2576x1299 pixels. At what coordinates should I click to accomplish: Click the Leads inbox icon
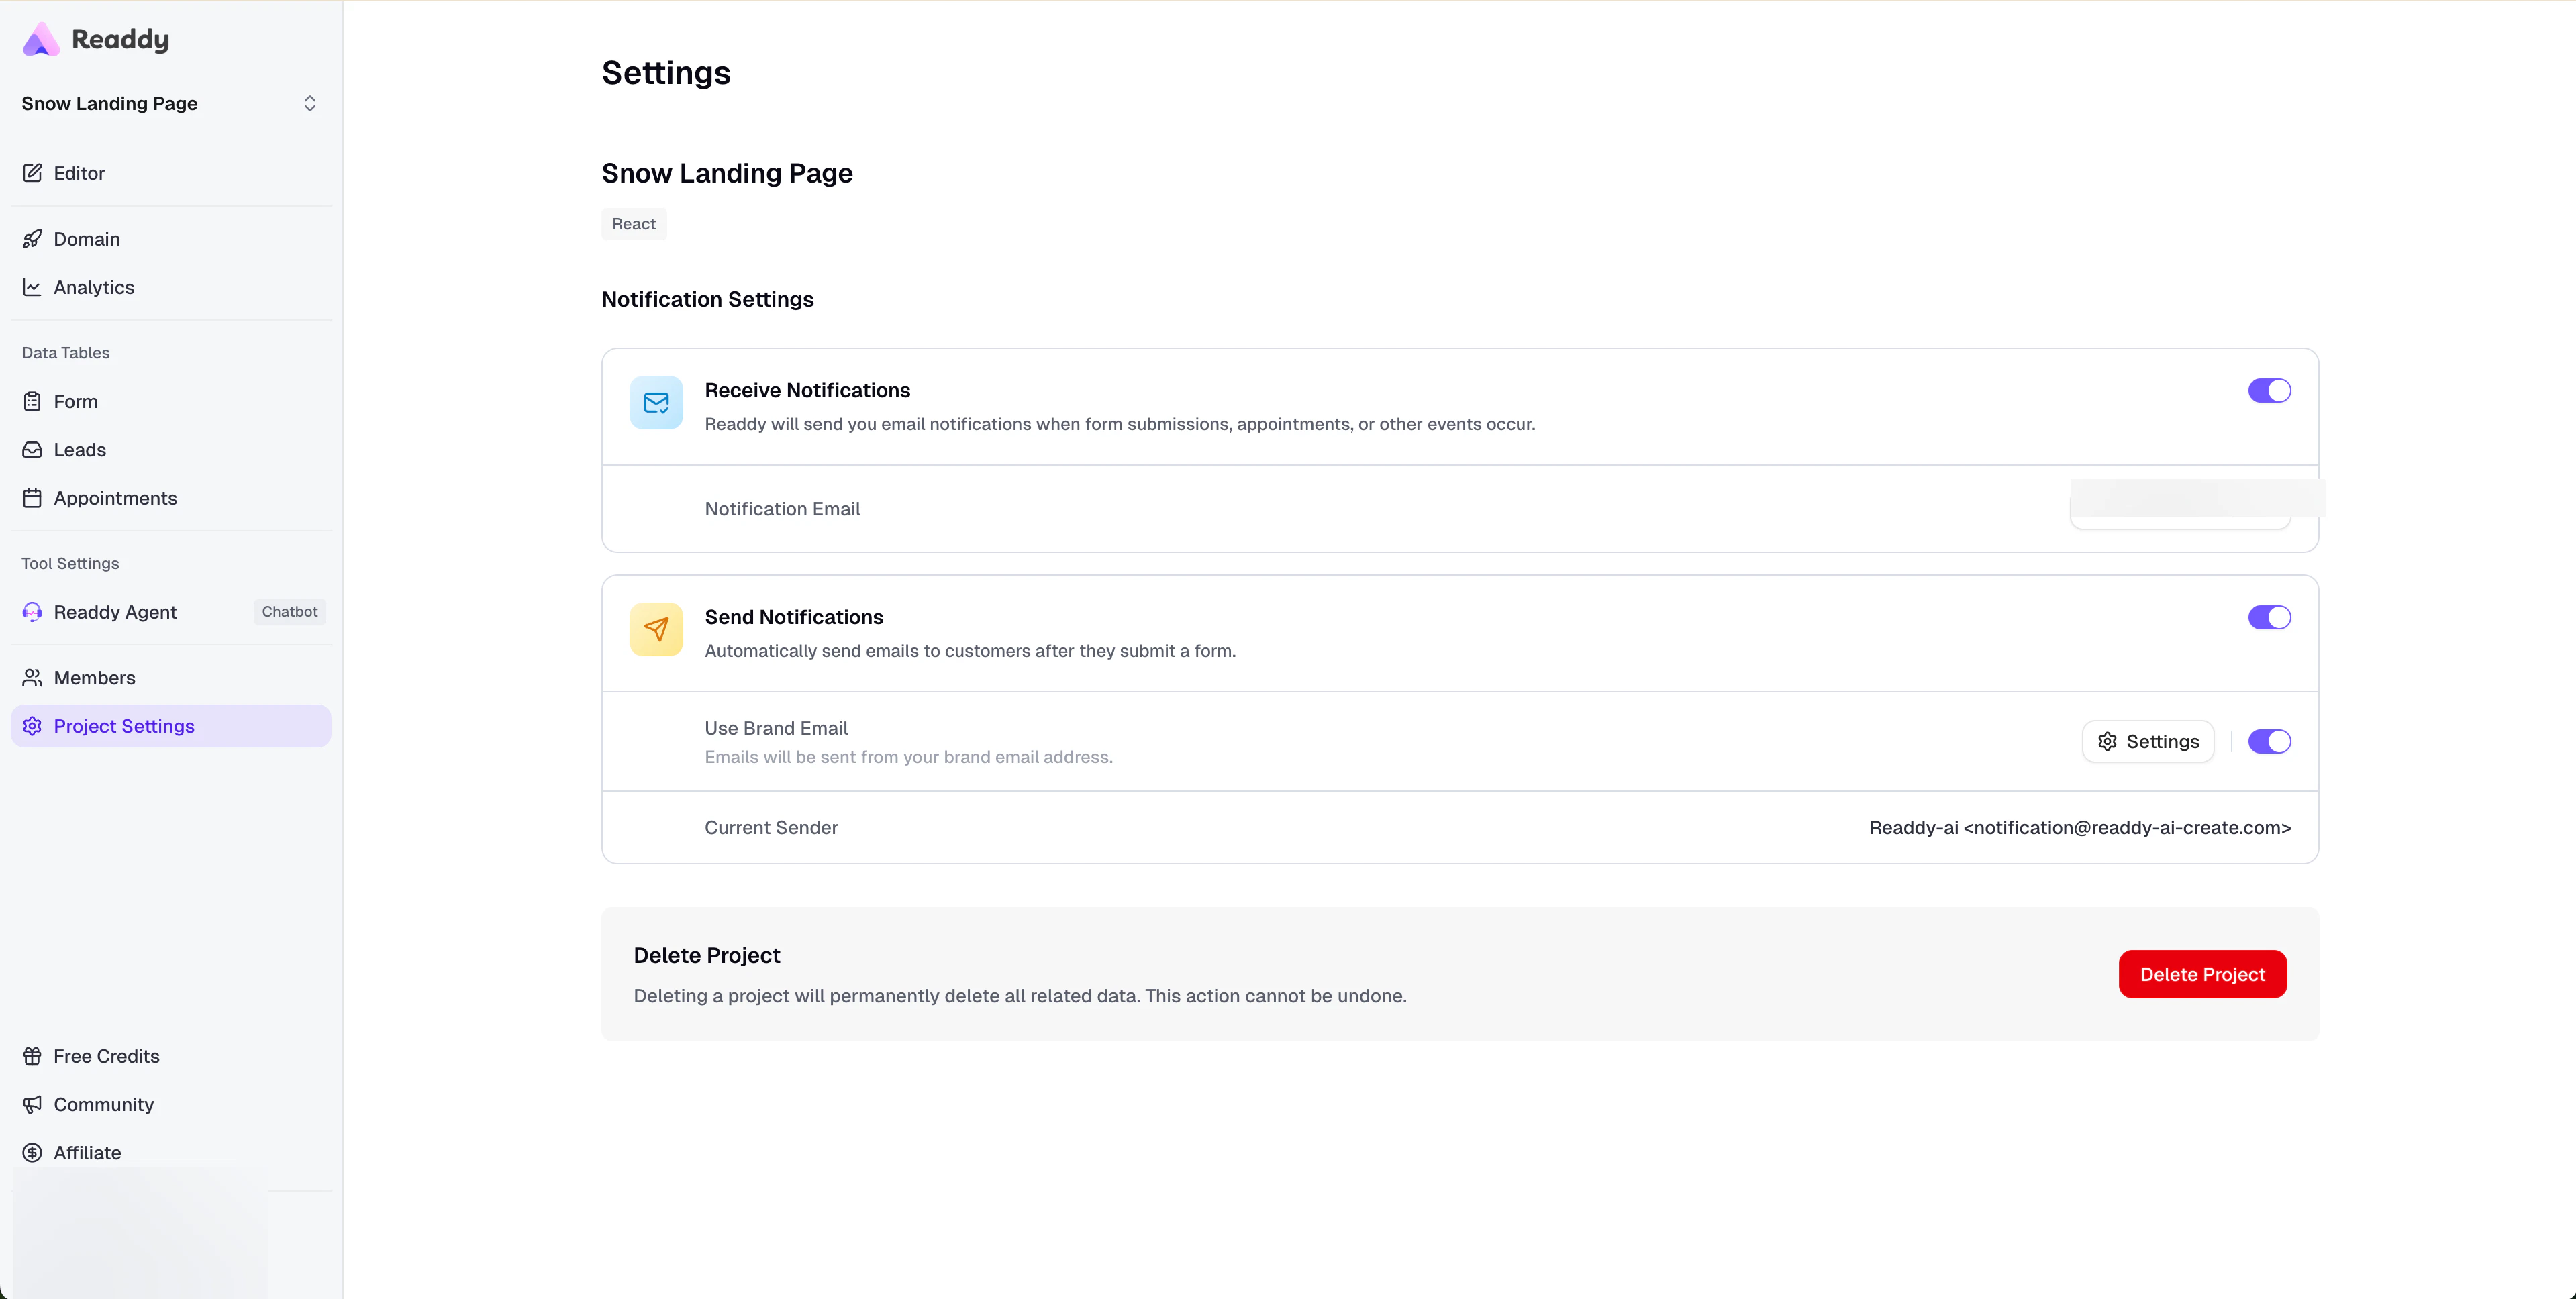(32, 450)
